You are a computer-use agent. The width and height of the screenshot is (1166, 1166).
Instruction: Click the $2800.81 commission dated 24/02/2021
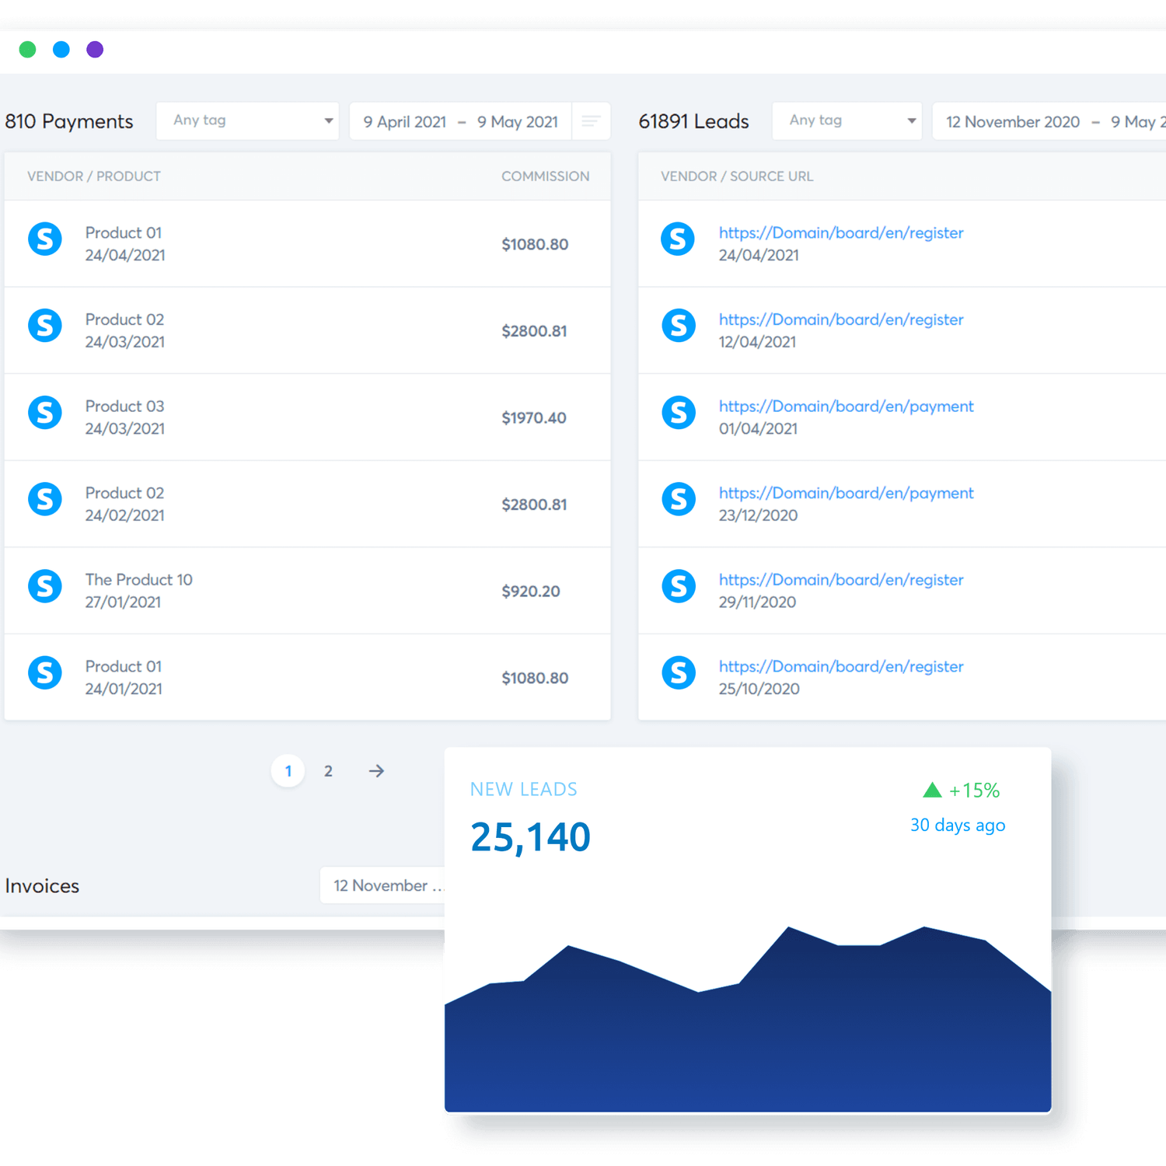click(x=534, y=504)
